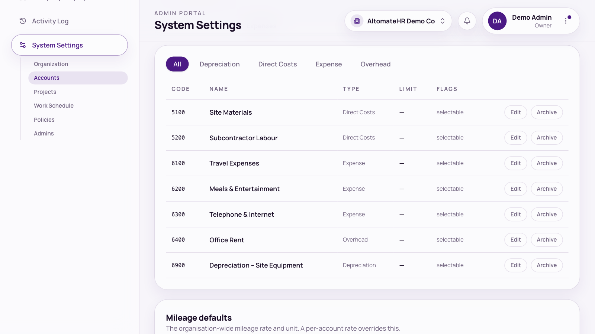The width and height of the screenshot is (595, 334).
Task: Click the Mileage defaults heading
Action: [x=199, y=318]
